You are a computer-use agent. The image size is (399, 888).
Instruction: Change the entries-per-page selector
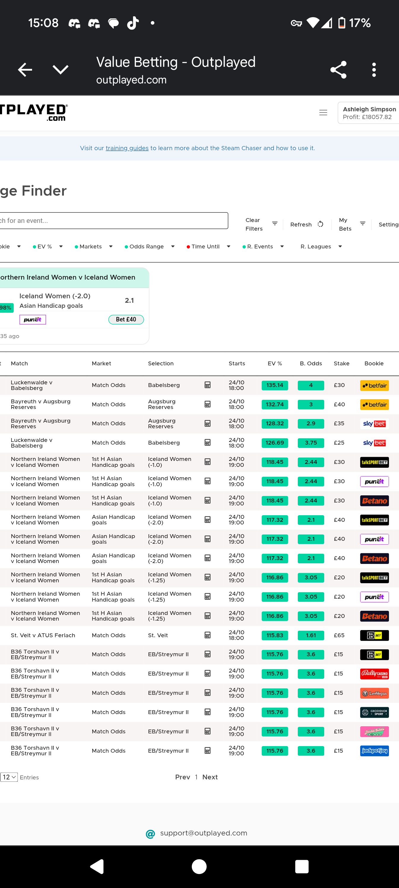[x=9, y=777]
